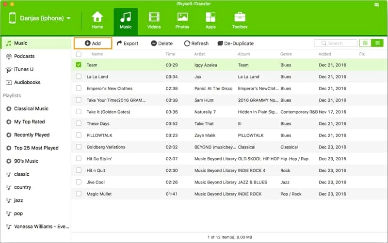Click into the Search field
Viewport: 388px width, 243px height.
(x=336, y=43)
